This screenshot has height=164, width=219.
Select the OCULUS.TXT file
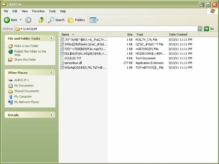(73, 58)
